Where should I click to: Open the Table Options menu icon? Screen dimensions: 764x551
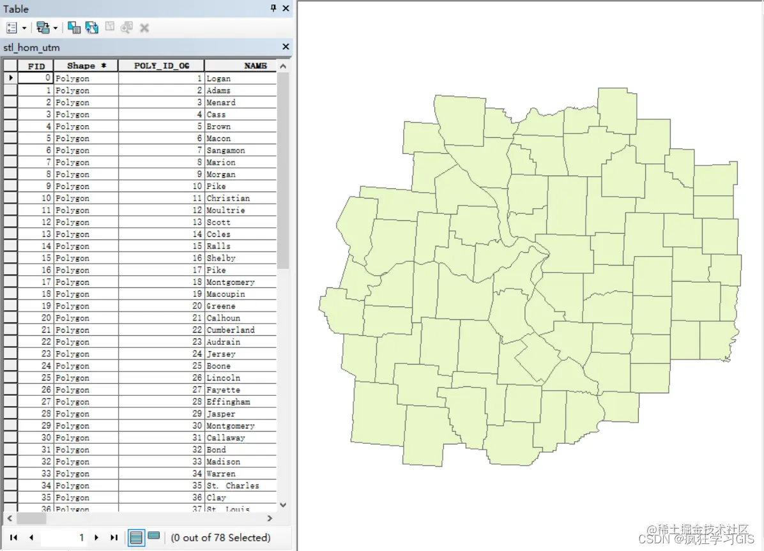(x=11, y=27)
